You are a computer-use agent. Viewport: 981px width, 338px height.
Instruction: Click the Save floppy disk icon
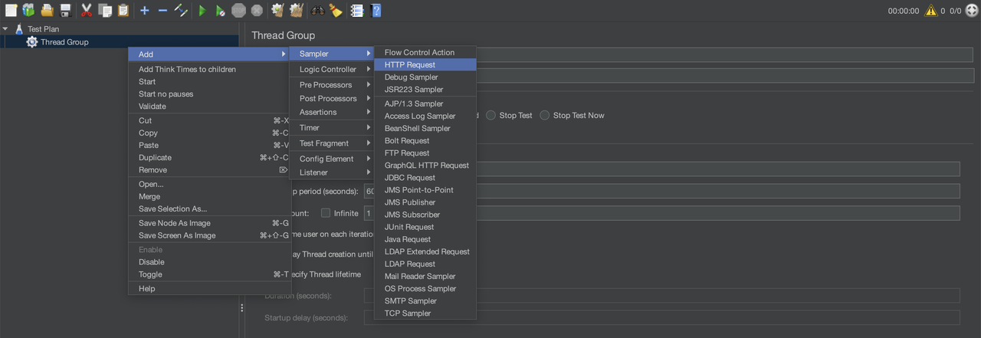point(66,10)
